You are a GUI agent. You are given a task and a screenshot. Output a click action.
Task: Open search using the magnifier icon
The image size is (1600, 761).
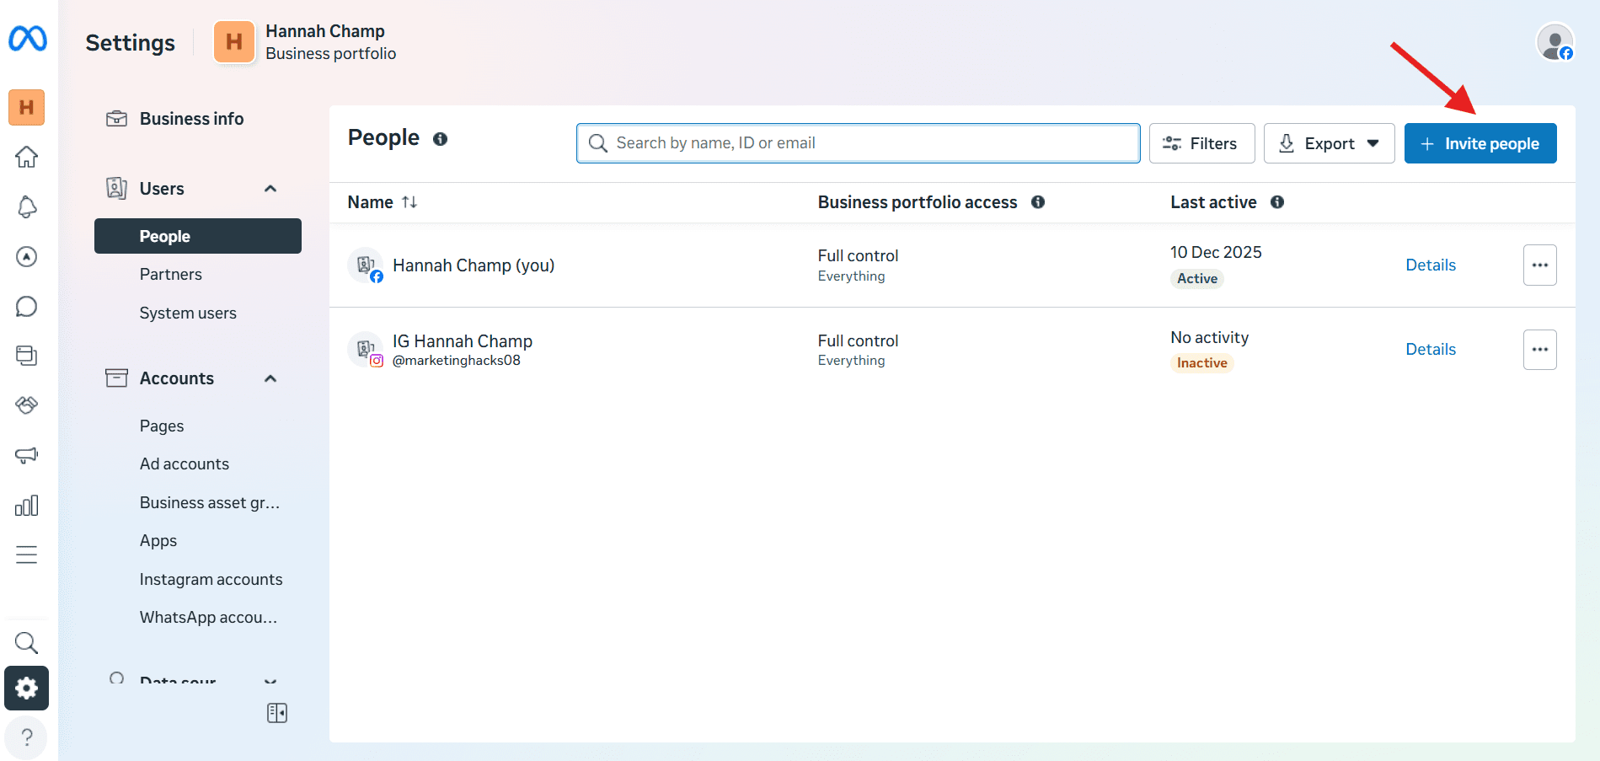click(26, 643)
